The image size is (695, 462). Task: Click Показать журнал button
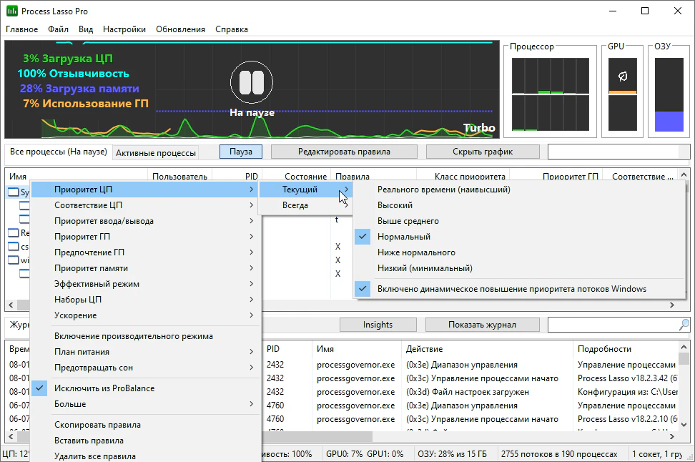482,325
